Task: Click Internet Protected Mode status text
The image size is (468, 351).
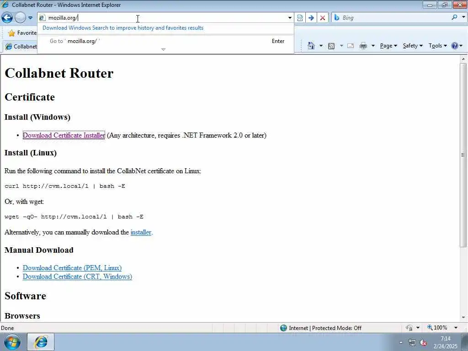Action: [325, 328]
